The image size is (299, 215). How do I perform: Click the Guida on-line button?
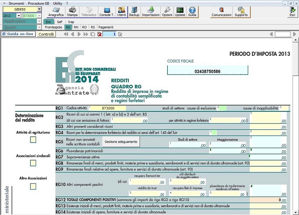(x=18, y=34)
